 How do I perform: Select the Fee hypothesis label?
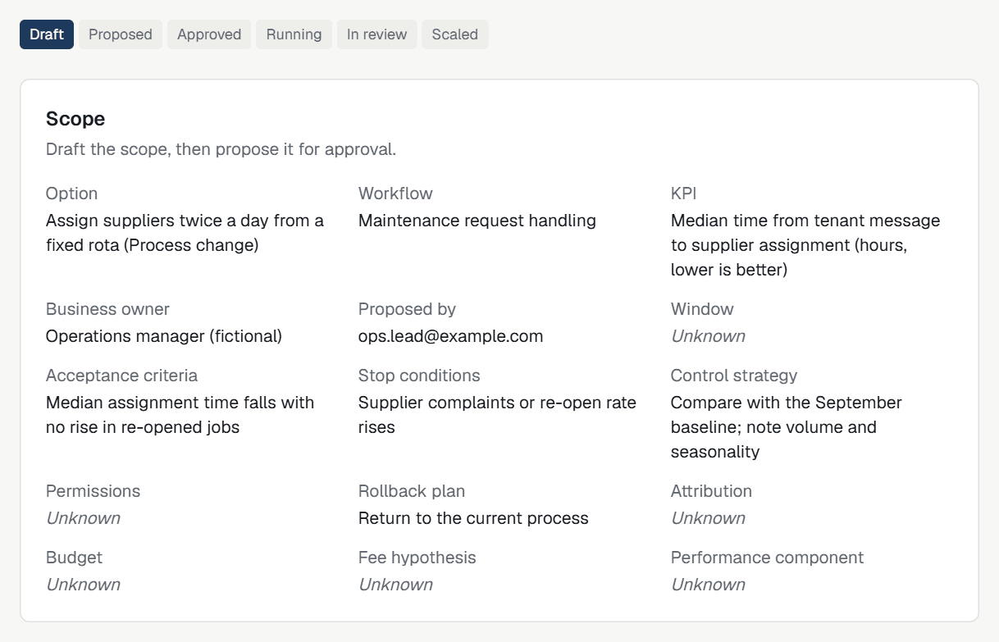[x=417, y=558]
